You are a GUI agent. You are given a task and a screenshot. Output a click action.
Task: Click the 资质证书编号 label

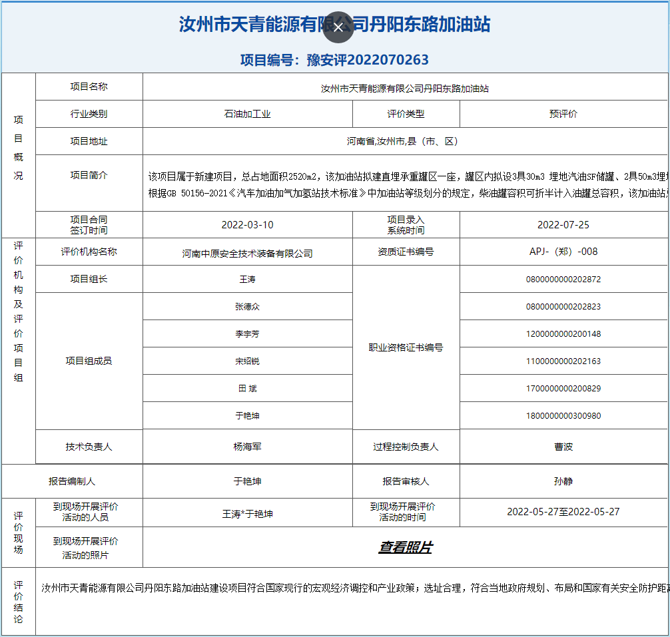pyautogui.click(x=406, y=252)
